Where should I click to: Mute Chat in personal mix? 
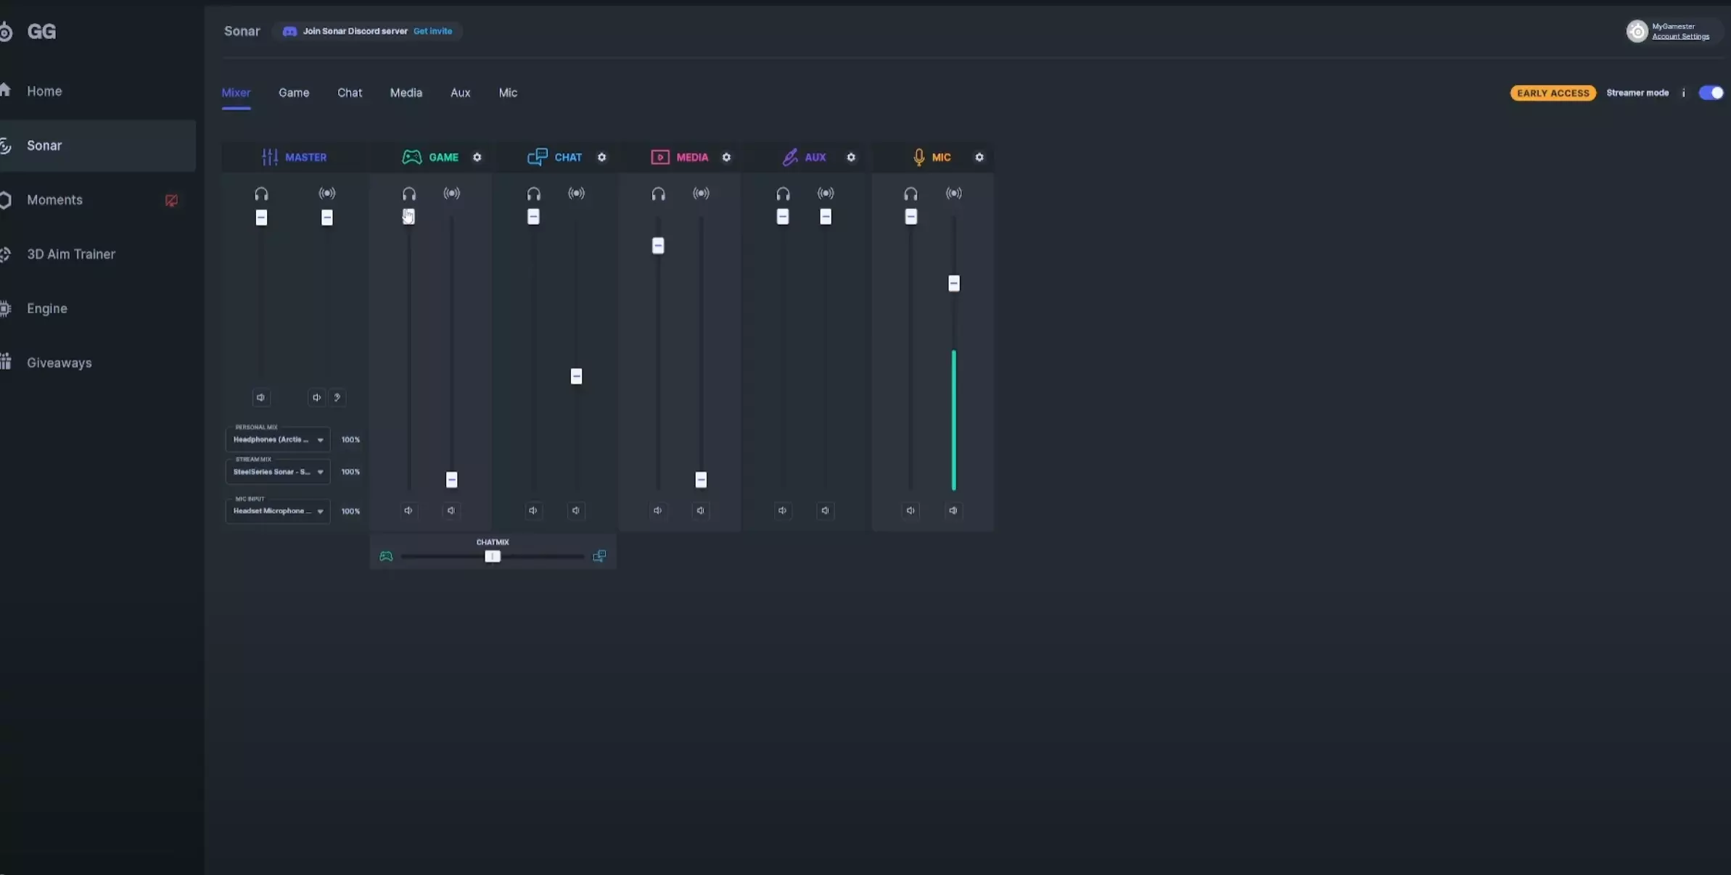tap(533, 510)
